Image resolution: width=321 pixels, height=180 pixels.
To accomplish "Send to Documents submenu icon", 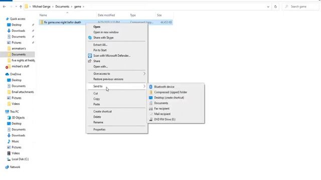I will (x=151, y=103).
